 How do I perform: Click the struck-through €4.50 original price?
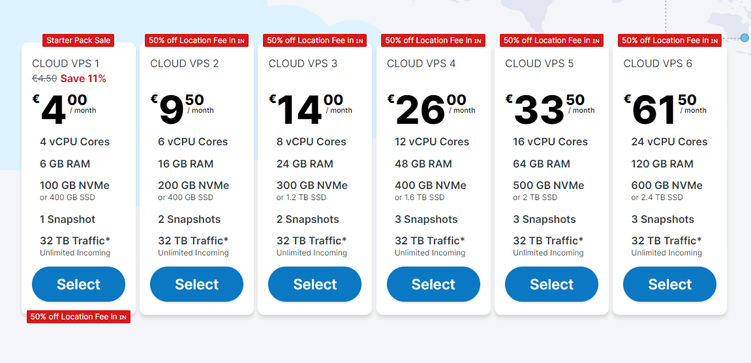(44, 79)
